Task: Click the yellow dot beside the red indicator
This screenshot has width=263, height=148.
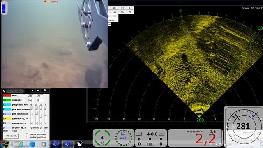Action: [x=48, y=2]
